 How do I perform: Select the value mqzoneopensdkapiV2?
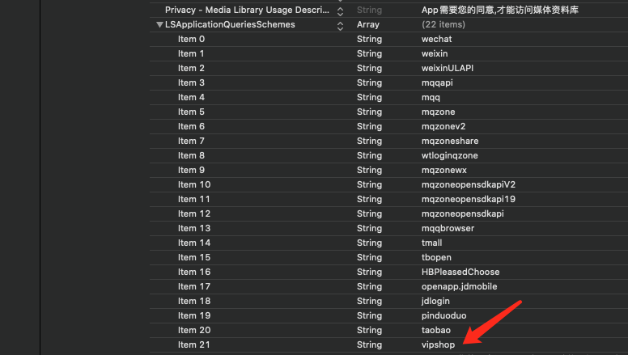coord(469,184)
